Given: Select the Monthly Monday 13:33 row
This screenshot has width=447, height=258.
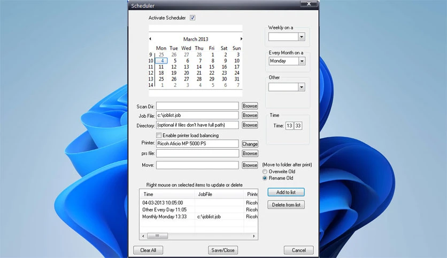Looking at the screenshot, I should click(199, 216).
